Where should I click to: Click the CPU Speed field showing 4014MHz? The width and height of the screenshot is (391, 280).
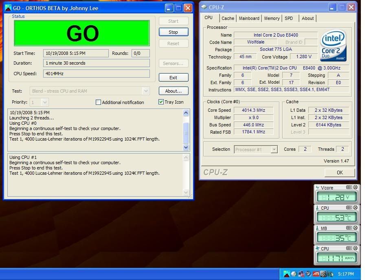tap(97, 74)
